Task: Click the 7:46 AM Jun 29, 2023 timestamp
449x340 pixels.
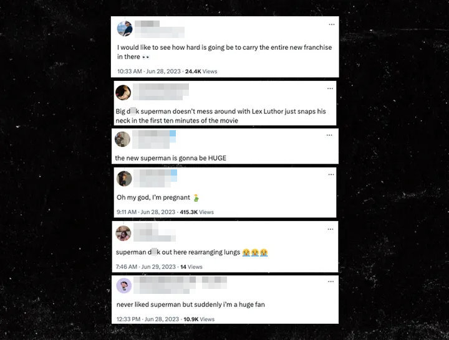Action: pos(146,267)
